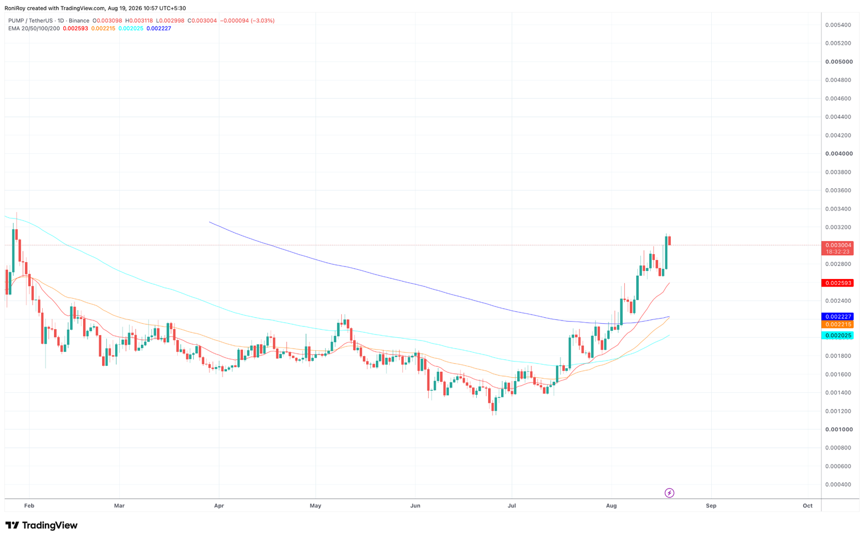Image resolution: width=864 pixels, height=539 pixels.
Task: Click the Mar label on time axis
Action: point(119,506)
